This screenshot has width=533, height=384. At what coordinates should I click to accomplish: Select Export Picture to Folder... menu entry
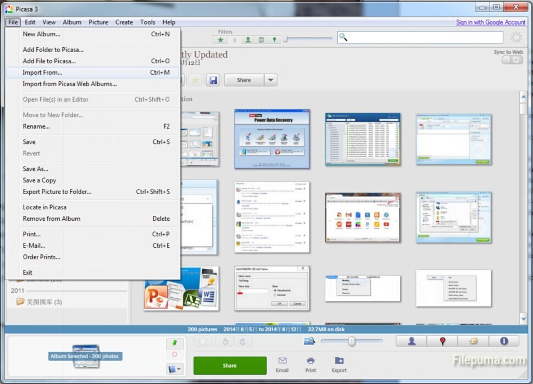(x=57, y=192)
